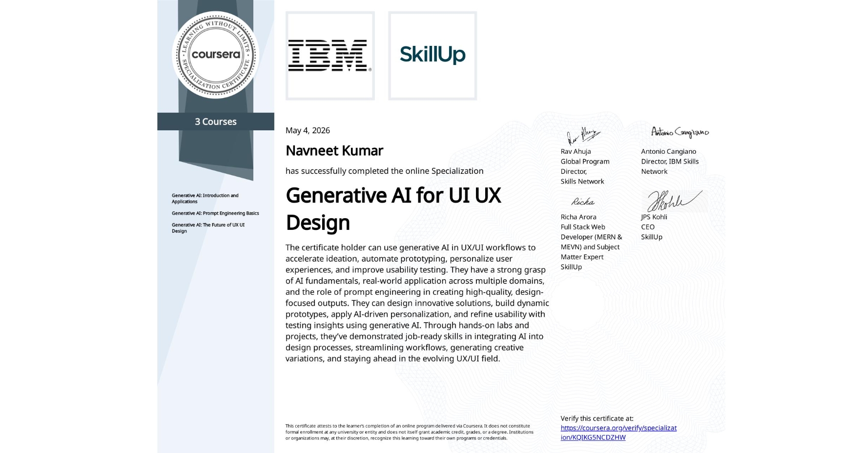Click "Director, IBM Skills Network" title
Image resolution: width=865 pixels, height=453 pixels.
pyautogui.click(x=670, y=166)
